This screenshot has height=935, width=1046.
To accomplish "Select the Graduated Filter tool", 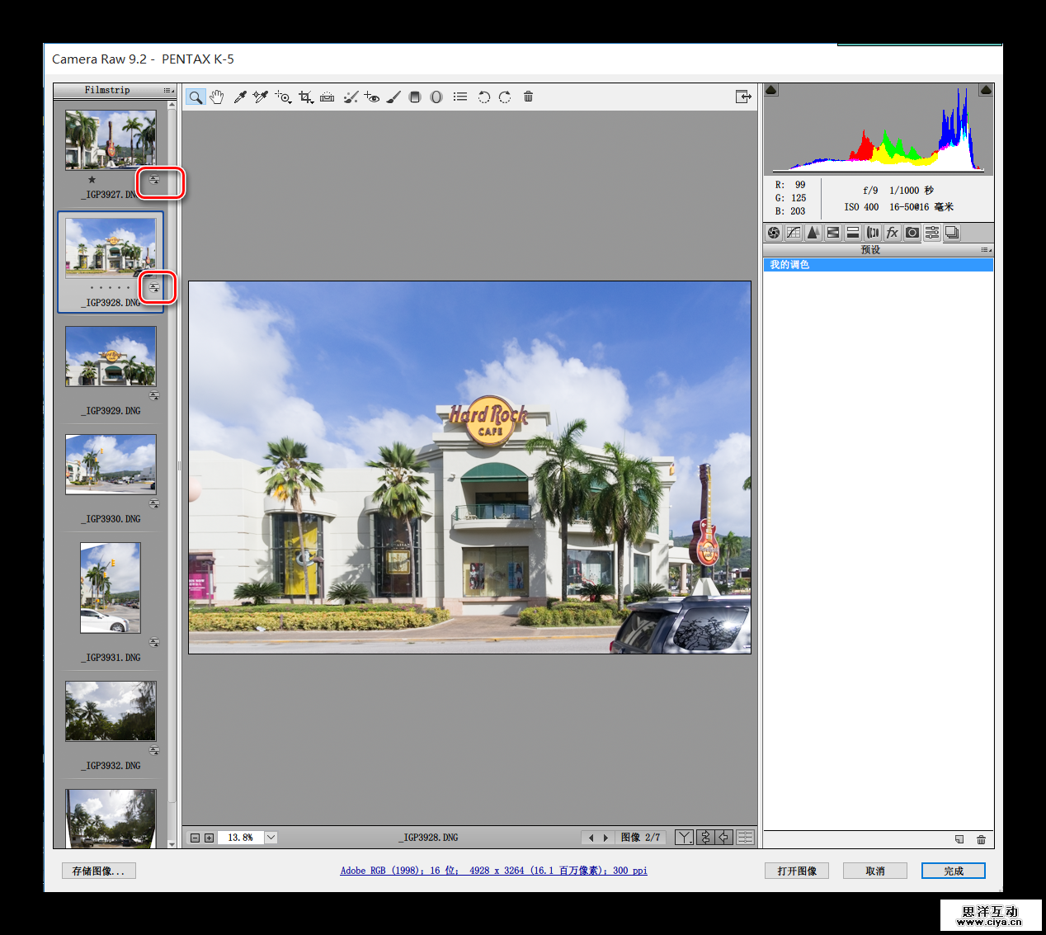I will click(415, 97).
